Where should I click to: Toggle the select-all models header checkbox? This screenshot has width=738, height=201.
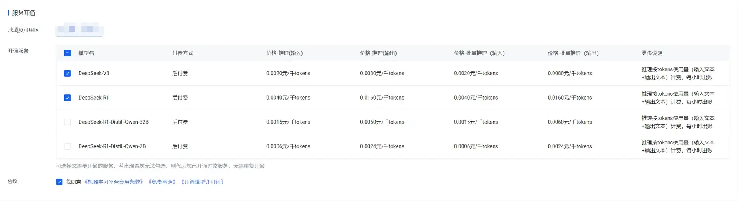point(68,53)
